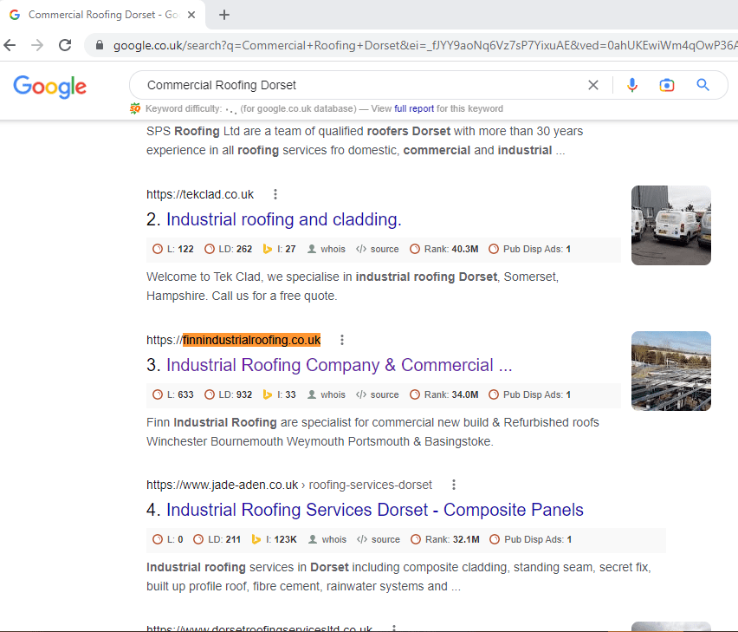Click the address bar URL
The width and height of the screenshot is (738, 632).
(x=424, y=45)
